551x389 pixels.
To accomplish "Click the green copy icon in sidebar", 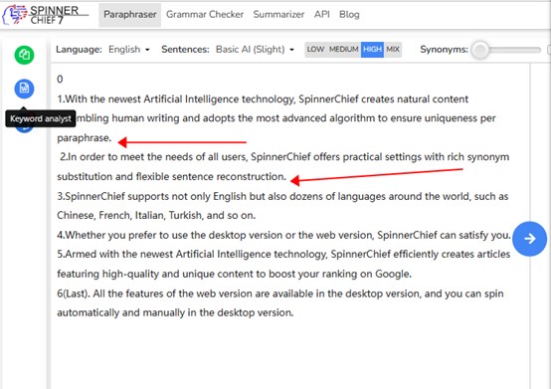I will [24, 55].
